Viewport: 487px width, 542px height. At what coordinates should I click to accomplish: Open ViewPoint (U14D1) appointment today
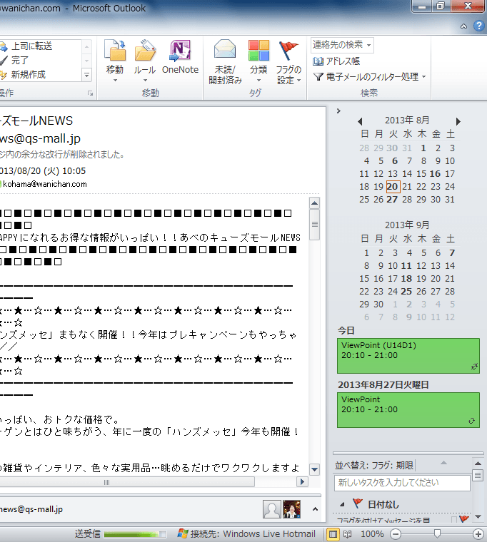408,356
